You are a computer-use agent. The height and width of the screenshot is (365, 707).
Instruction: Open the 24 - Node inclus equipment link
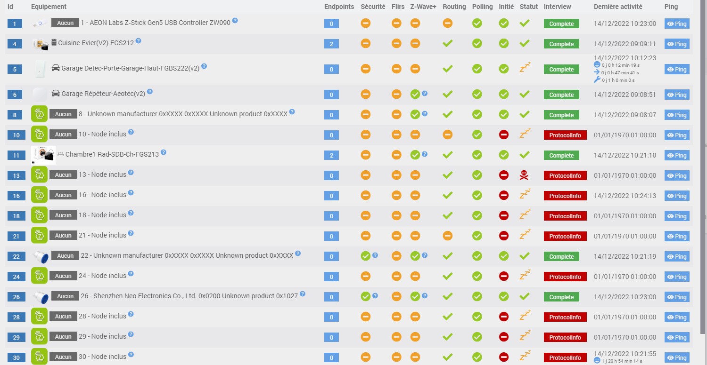(x=103, y=276)
